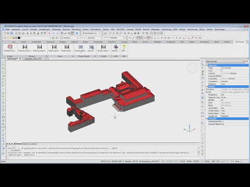
Task: Open Hilfe with the yellow question mark
Action: point(124,48)
